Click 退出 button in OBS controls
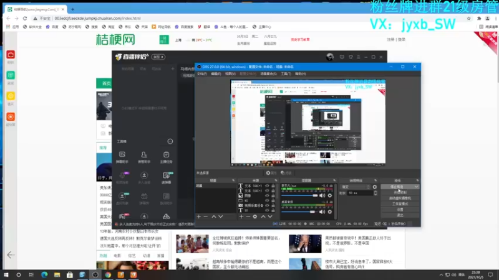This screenshot has height=280, width=499. point(400,215)
